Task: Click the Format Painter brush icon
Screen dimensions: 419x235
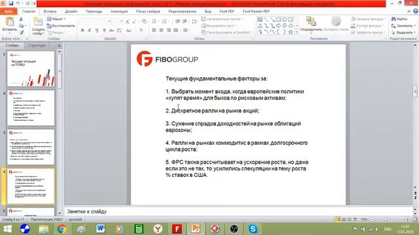Action: (x=21, y=33)
